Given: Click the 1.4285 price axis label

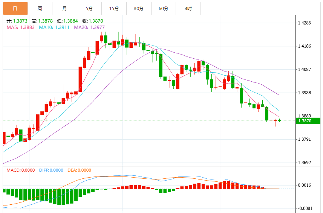Looking at the screenshot, I should click(305, 23).
